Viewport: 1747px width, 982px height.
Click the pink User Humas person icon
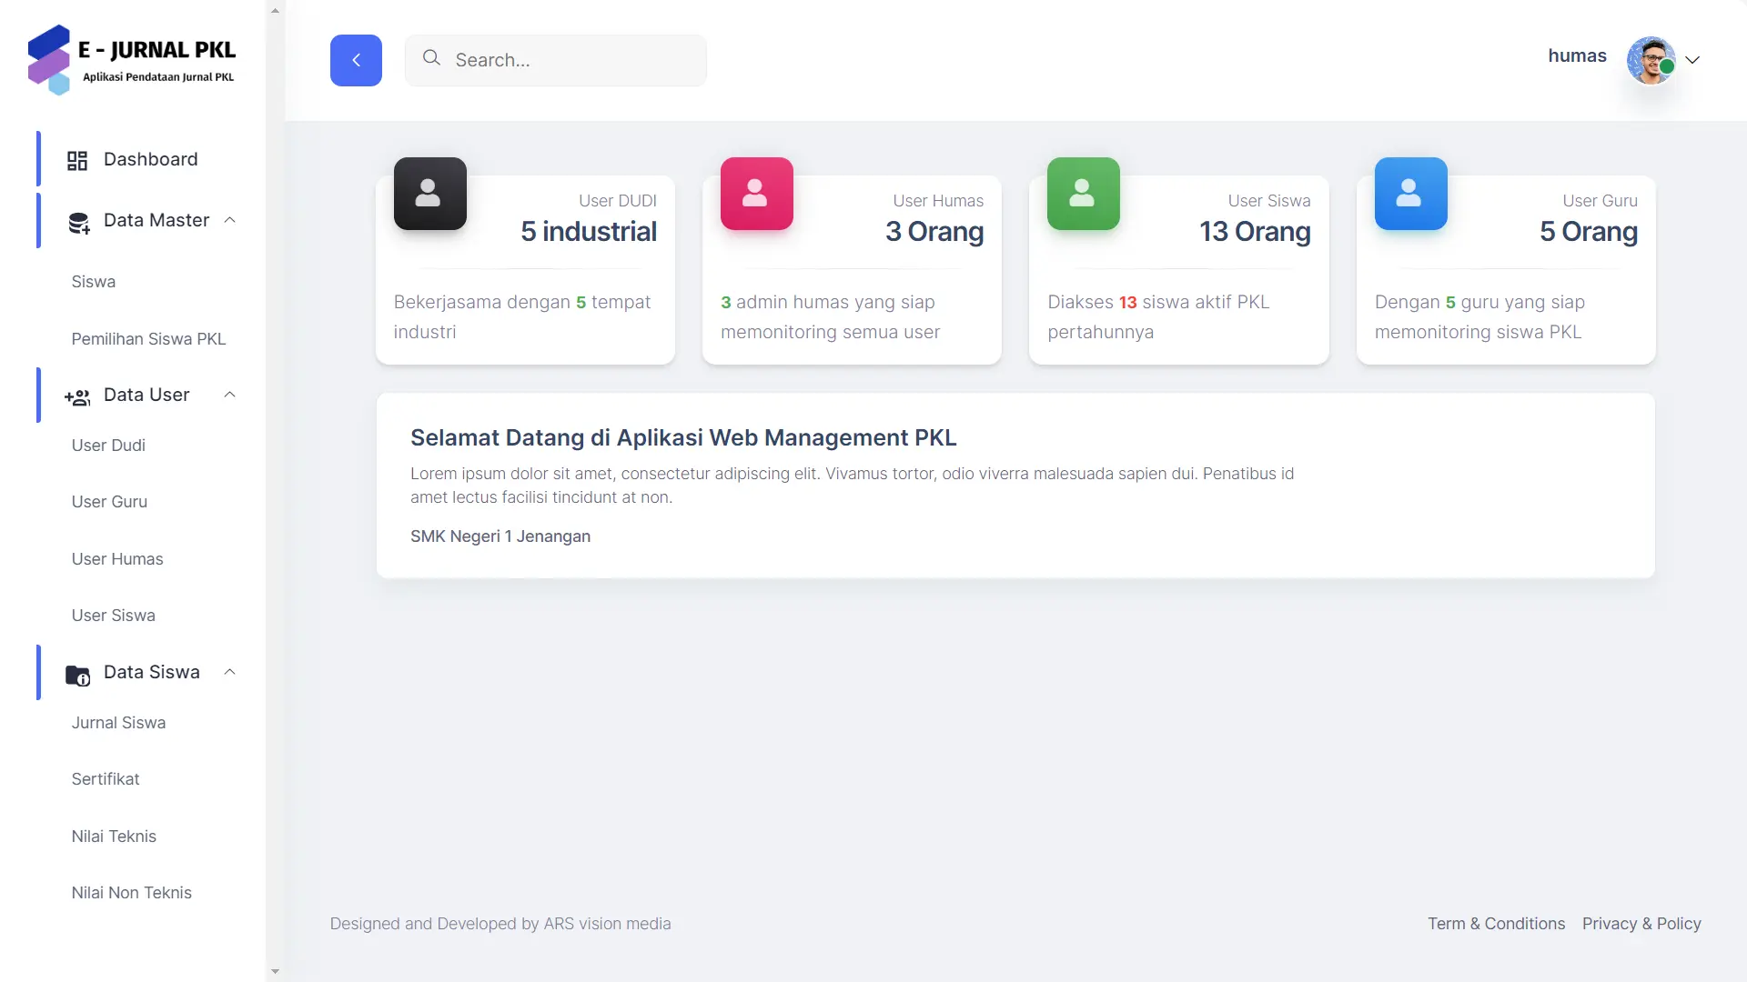coord(756,194)
